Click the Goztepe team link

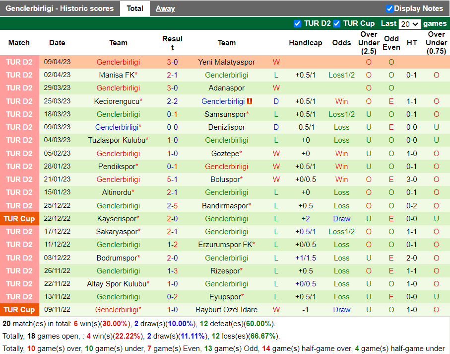click(227, 153)
